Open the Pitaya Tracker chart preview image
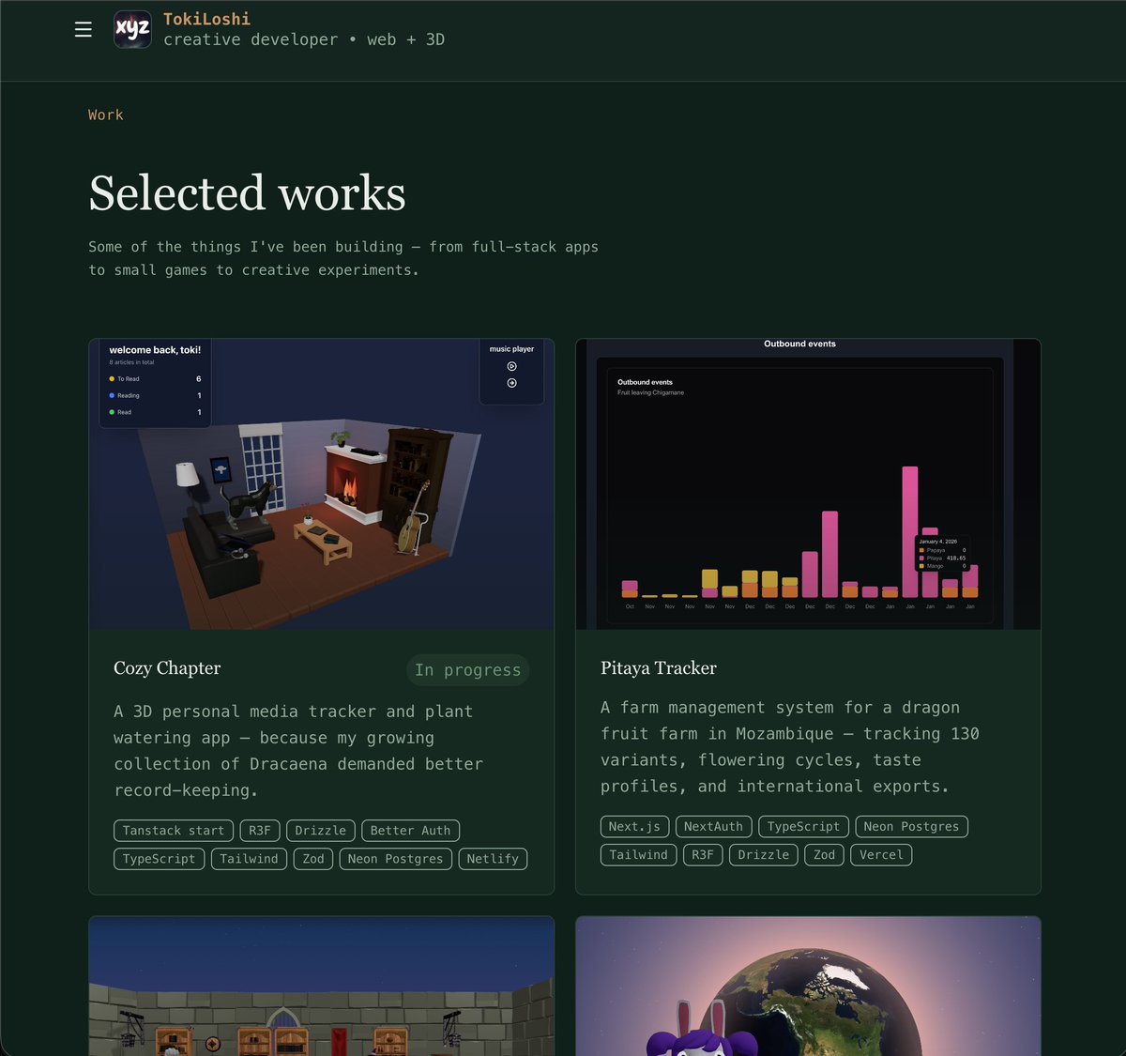1126x1056 pixels. pyautogui.click(x=808, y=484)
